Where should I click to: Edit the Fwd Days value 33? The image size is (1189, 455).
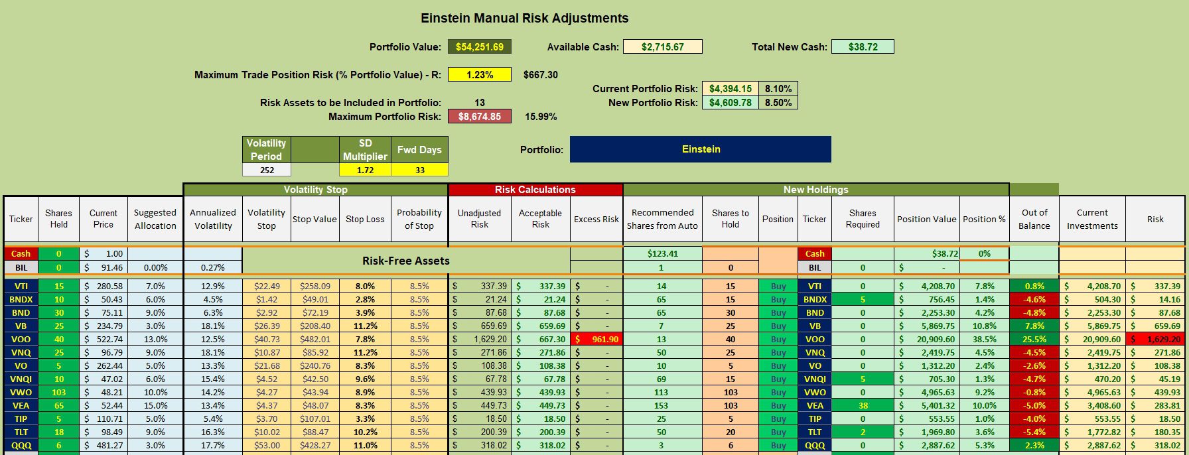tap(419, 170)
